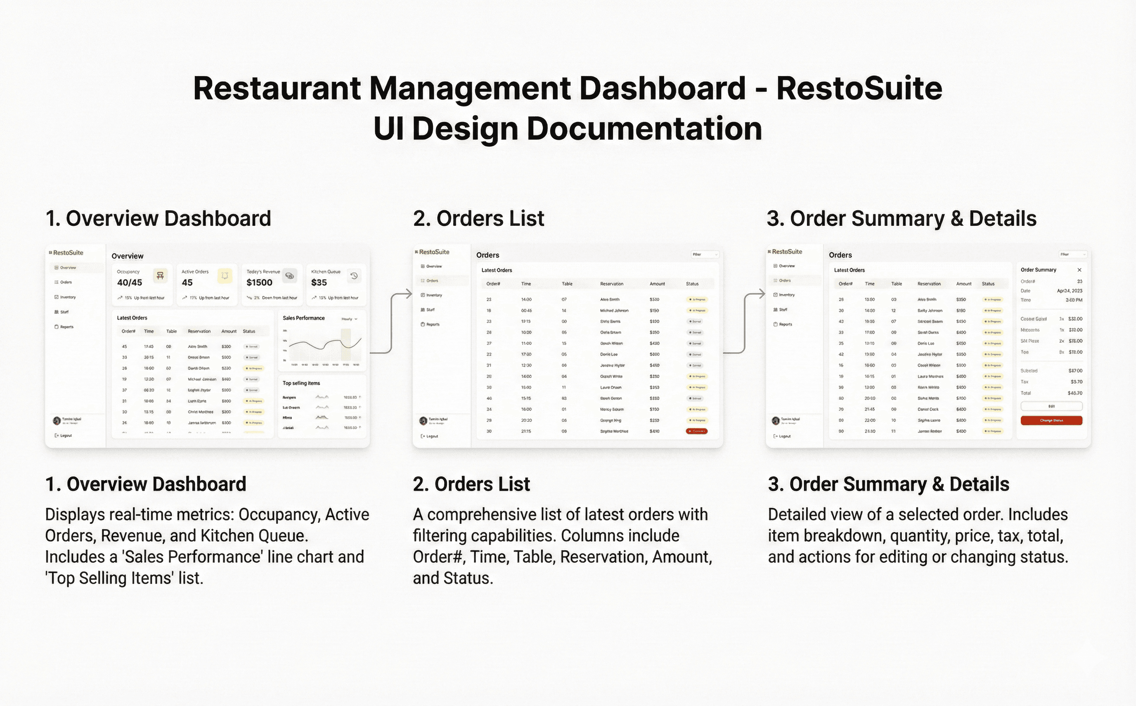Click the Kitchen Queue clock icon
Image resolution: width=1136 pixels, height=706 pixels.
tap(354, 276)
